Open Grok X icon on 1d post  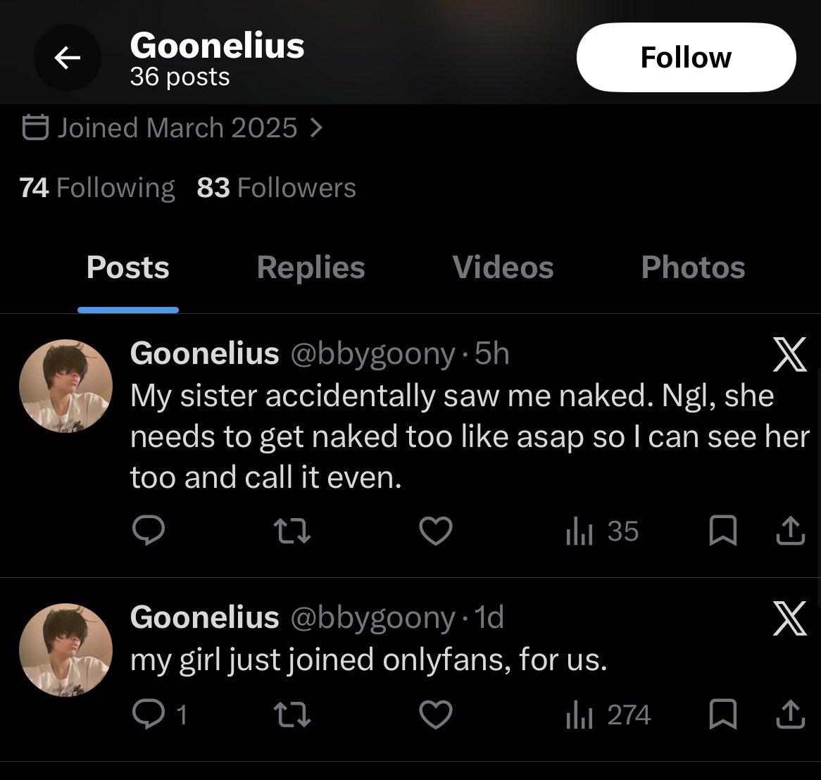coord(789,618)
